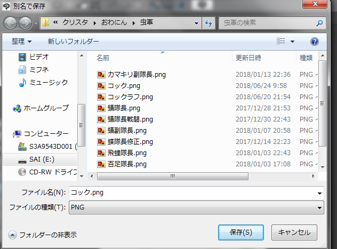Screen dimensions: 337x249
Task: Select file 蟻隊長.png
Action: 124,108
